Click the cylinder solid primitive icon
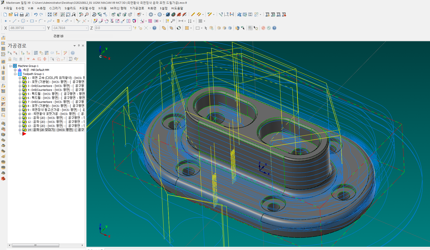The height and width of the screenshot is (250, 430). pyautogui.click(x=58, y=21)
